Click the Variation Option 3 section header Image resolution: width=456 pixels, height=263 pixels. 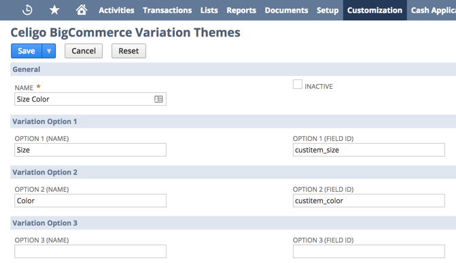(233, 223)
